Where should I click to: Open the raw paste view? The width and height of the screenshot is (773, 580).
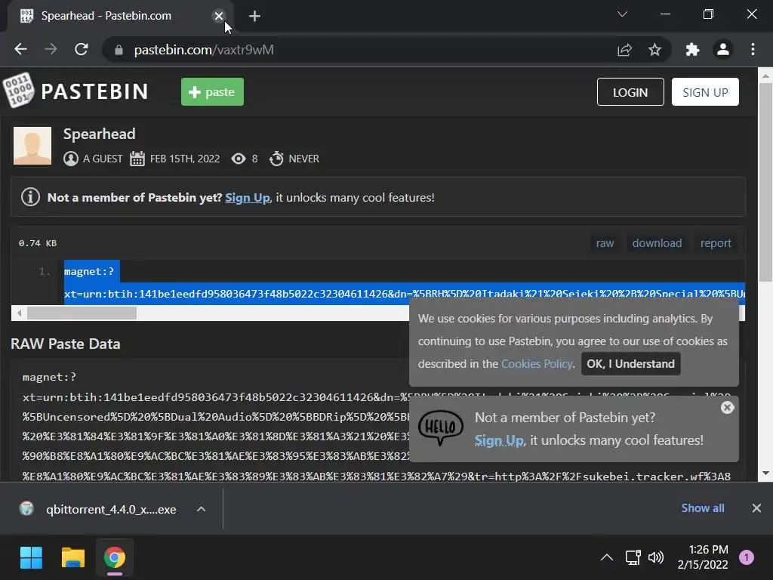pos(605,243)
